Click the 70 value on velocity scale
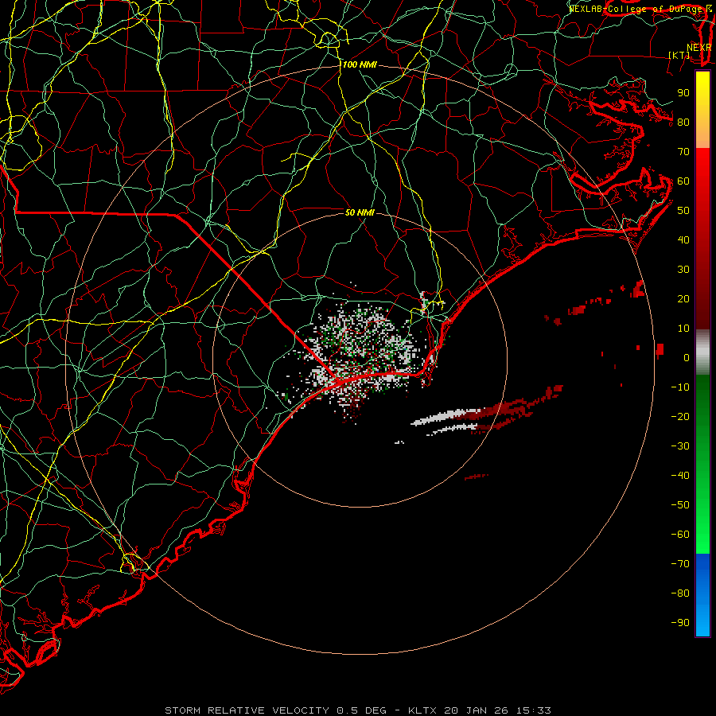This screenshot has height=716, width=716. [x=683, y=152]
